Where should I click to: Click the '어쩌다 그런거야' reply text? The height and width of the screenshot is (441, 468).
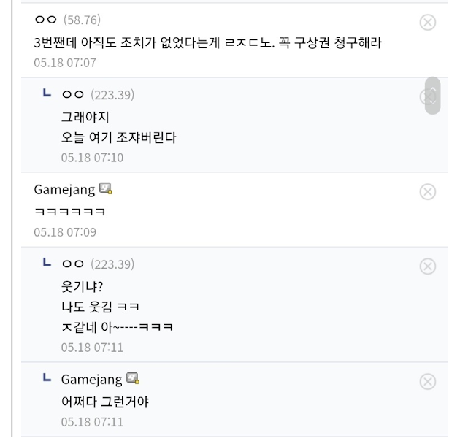(105, 402)
